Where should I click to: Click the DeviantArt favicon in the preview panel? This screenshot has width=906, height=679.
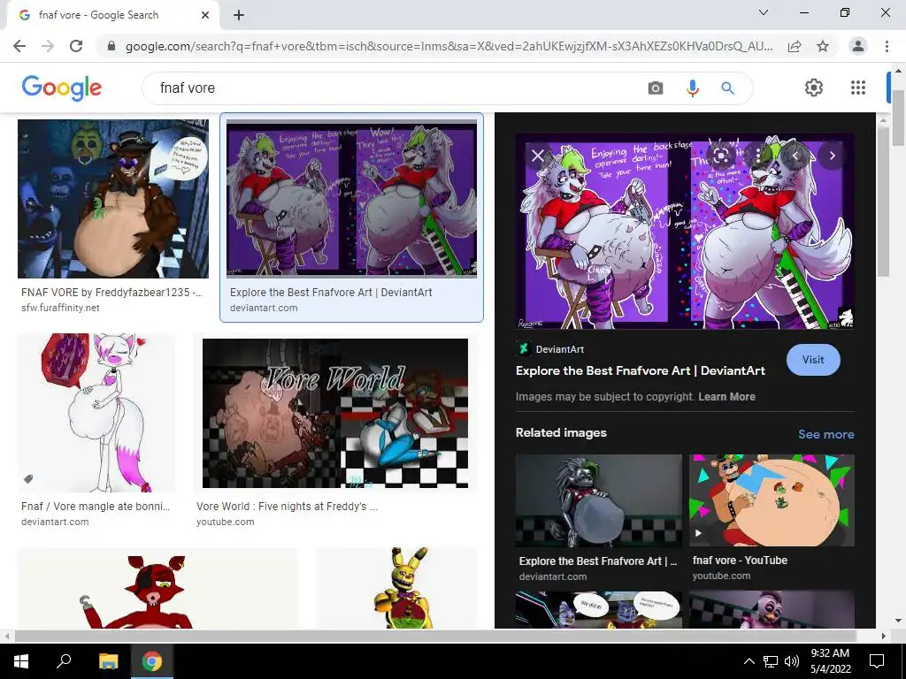524,348
